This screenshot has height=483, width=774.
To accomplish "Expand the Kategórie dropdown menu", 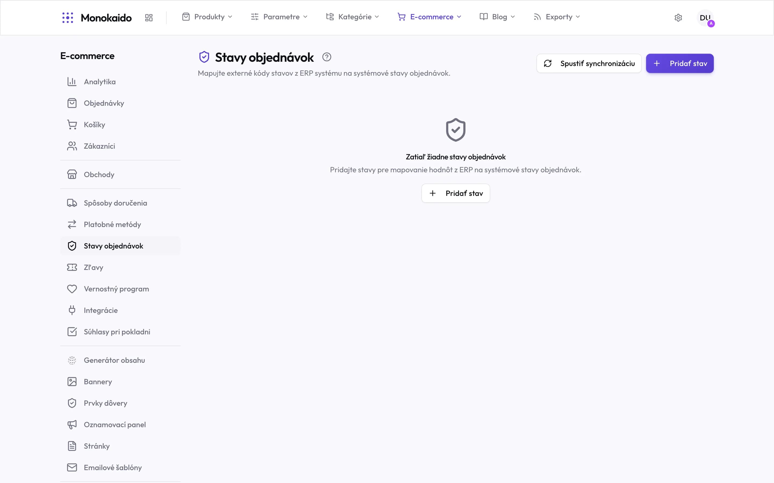I will point(352,17).
